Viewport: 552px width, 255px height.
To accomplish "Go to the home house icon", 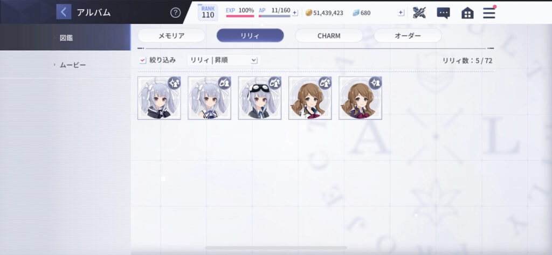I will 467,13.
